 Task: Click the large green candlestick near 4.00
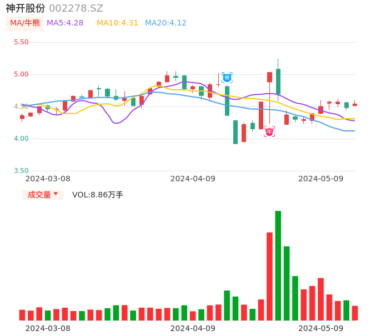[235, 132]
